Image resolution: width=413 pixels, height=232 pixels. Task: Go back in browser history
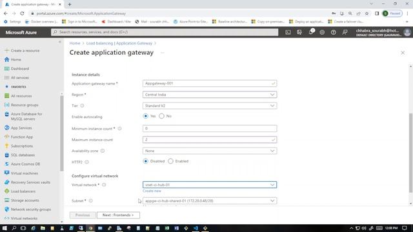(x=6, y=14)
